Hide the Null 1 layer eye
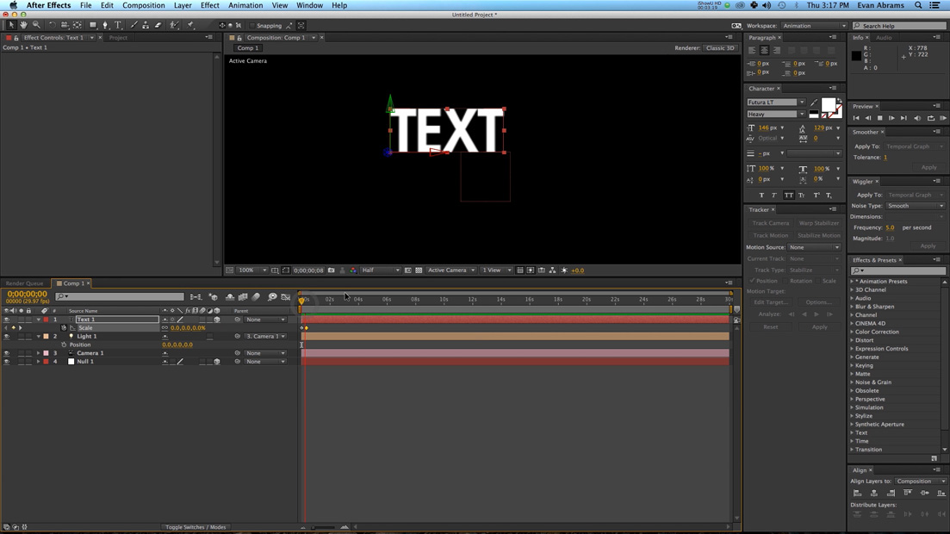The image size is (950, 534). point(7,362)
